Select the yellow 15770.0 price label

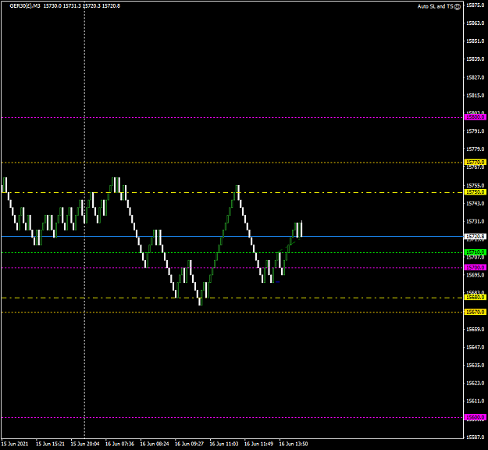pos(475,162)
